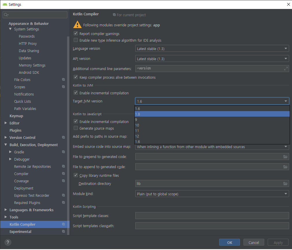Click project-level icon beside Coverage
Screen dimensions: 292x250
click(x=64, y=181)
